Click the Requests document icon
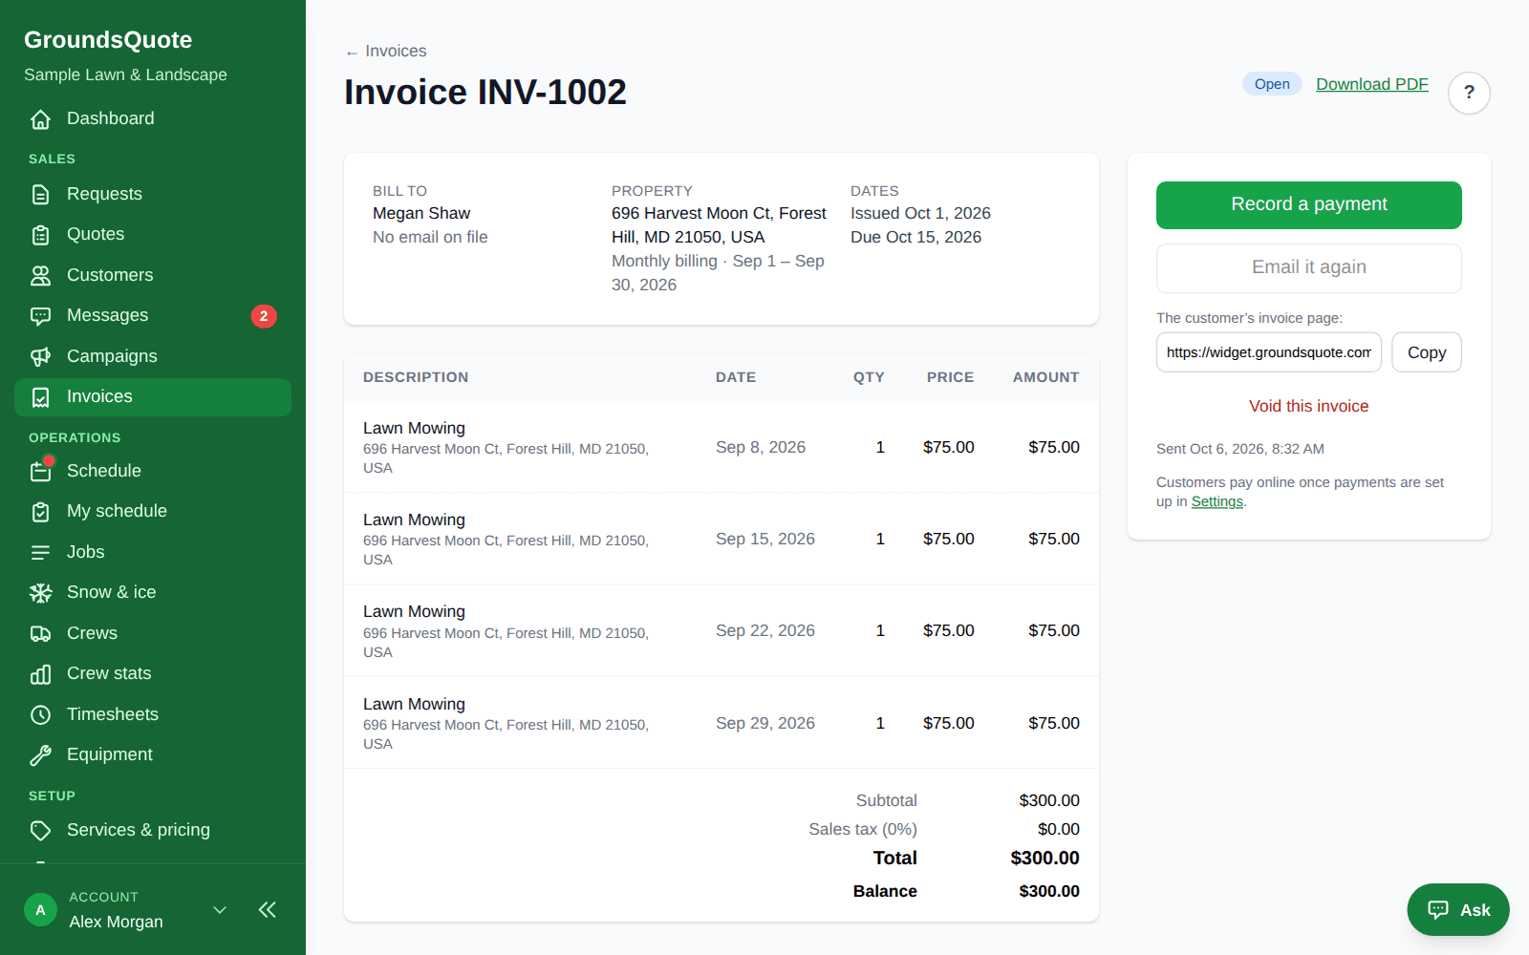Viewport: 1529px width, 955px height. 40,195
